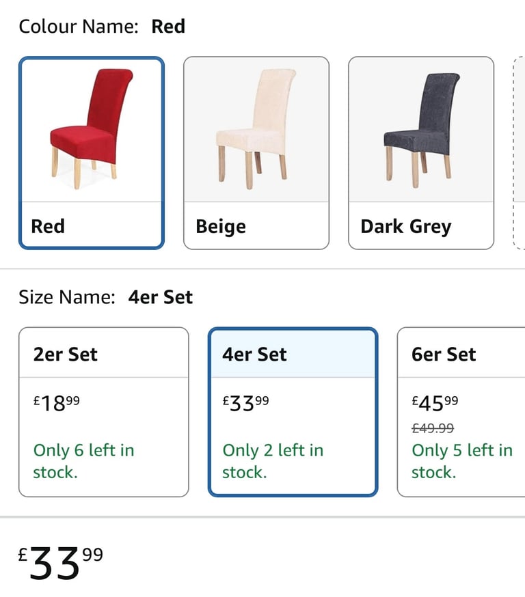Click the £18.99 price in 2er Set
Image resolution: width=525 pixels, height=597 pixels.
click(x=56, y=404)
